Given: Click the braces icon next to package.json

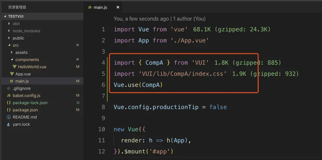Looking at the screenshot, I should pos(8,110).
